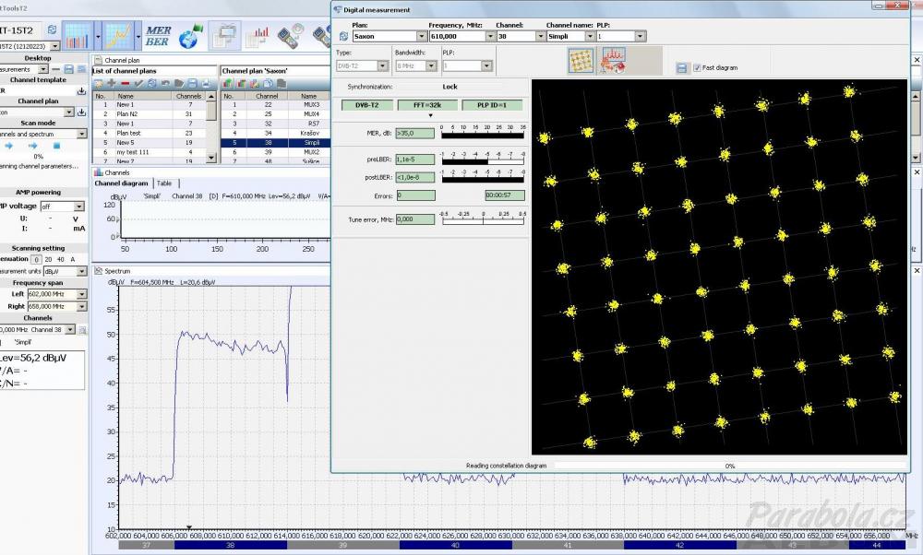Select the 'Plan N2' channel plan row
The height and width of the screenshot is (555, 923).
point(150,114)
